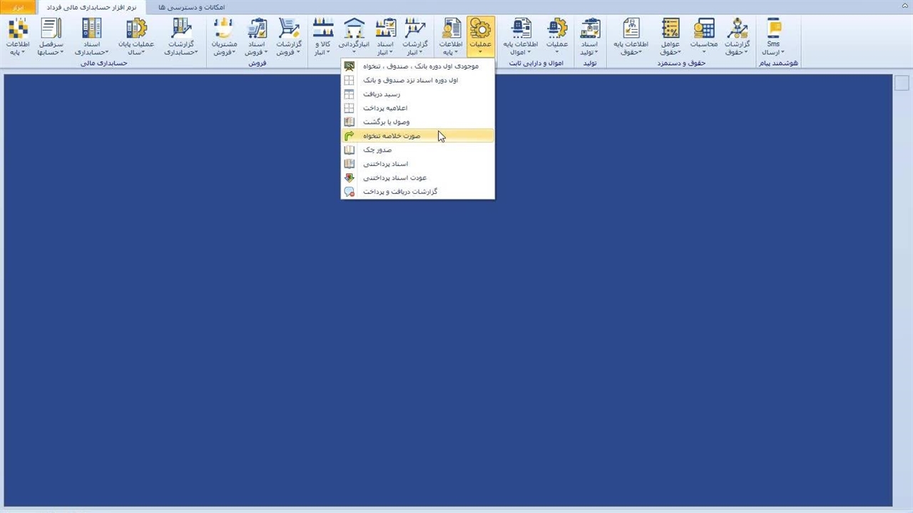
Task: Expand the اطلاعات پایه اموال dropdown
Action: point(521,52)
